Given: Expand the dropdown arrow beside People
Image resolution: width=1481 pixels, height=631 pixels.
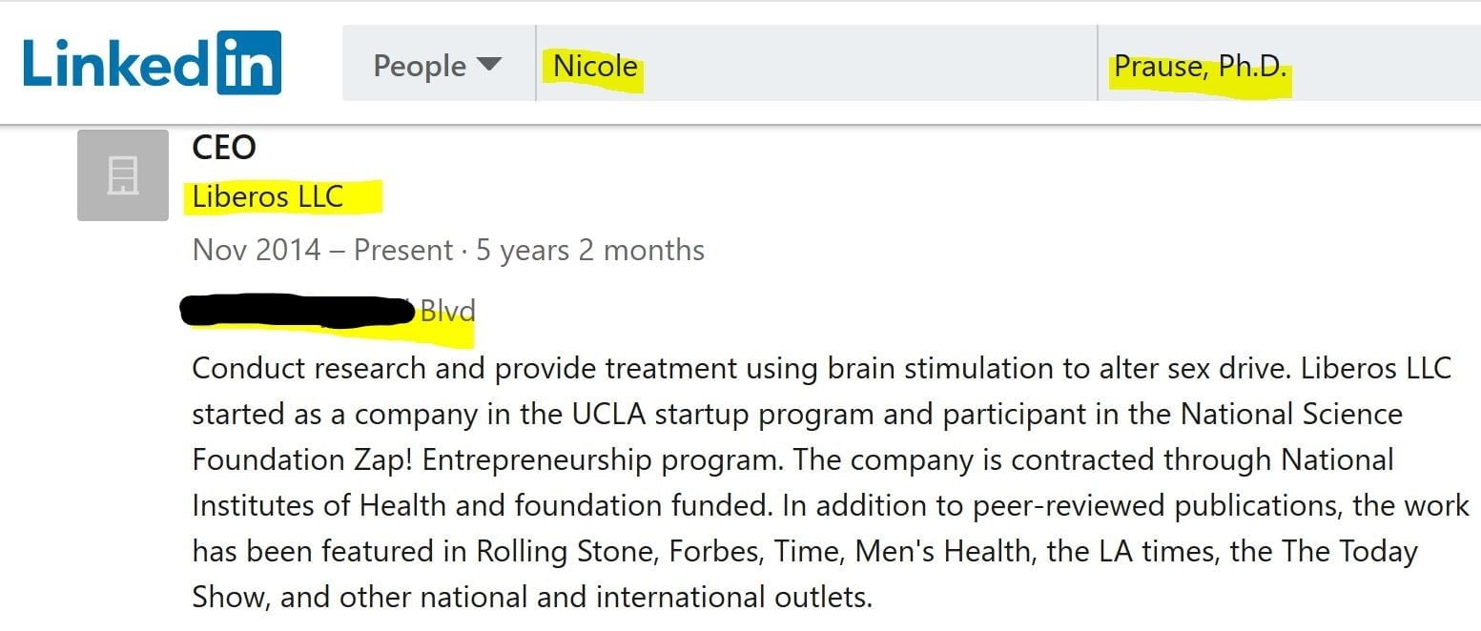Looking at the screenshot, I should (488, 65).
